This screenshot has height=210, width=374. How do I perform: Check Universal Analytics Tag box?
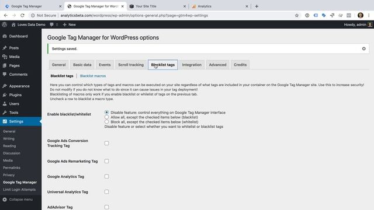click(x=106, y=192)
